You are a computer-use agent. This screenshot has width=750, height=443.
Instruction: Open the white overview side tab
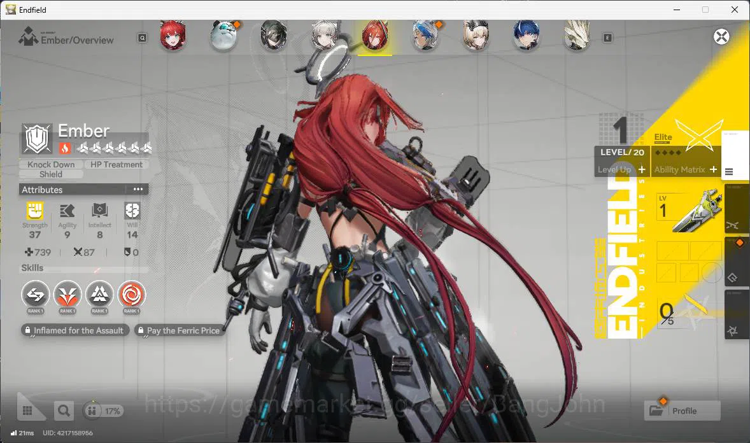click(x=735, y=155)
